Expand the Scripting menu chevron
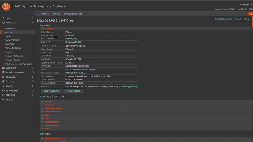Image resolution: width=253 pixels, height=142 pixels. [x=33, y=82]
